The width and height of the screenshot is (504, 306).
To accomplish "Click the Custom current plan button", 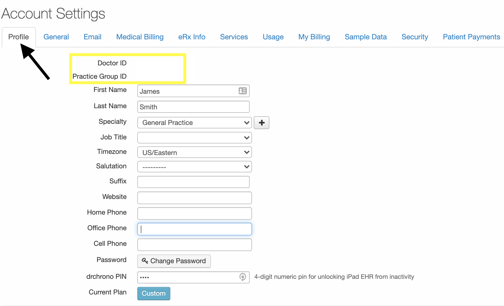I will click(x=154, y=293).
